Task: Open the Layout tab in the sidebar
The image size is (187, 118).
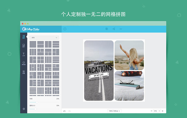Action: [24, 37]
